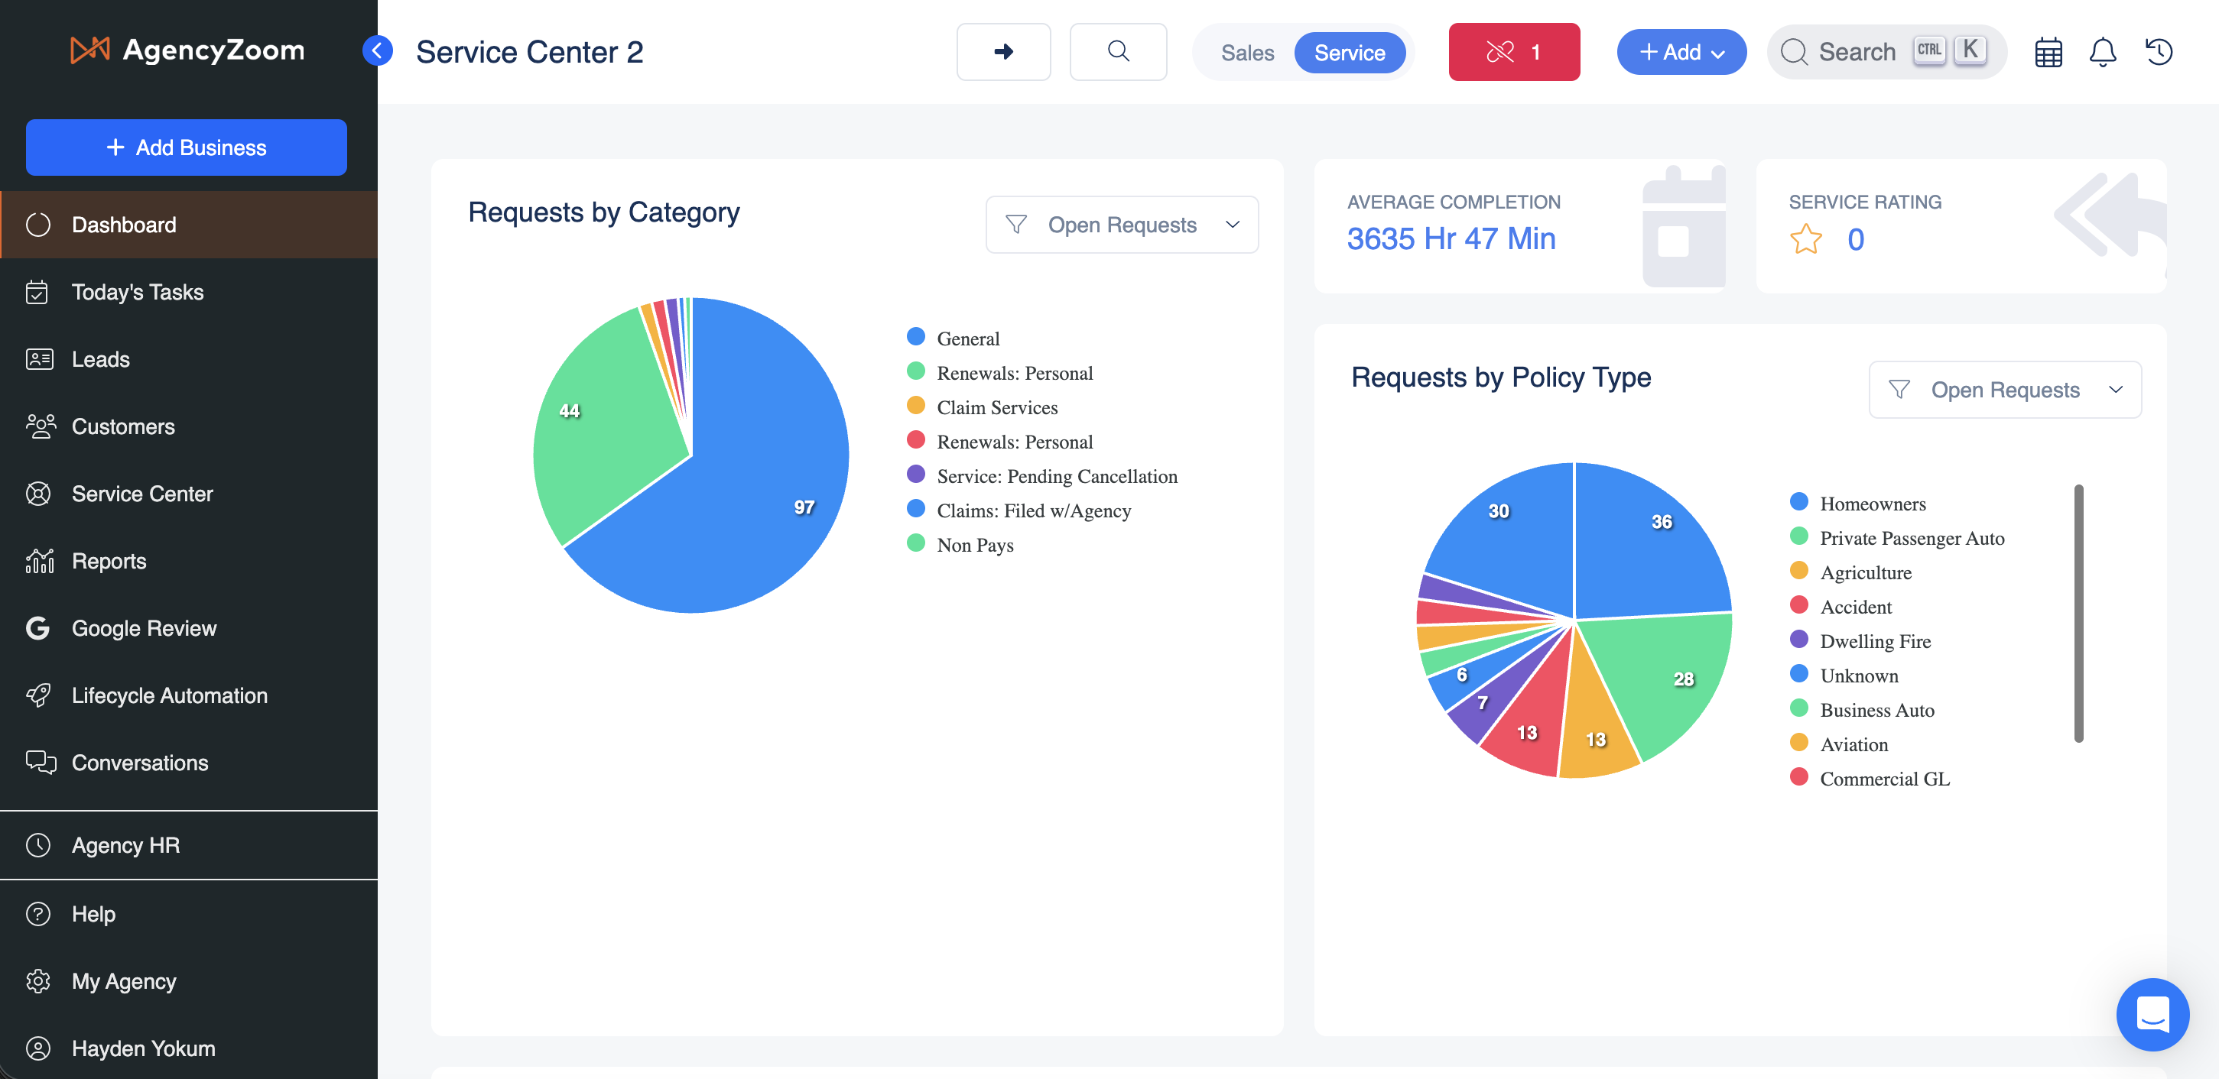The image size is (2219, 1079).
Task: Go to Service Center in sidebar
Action: point(142,494)
